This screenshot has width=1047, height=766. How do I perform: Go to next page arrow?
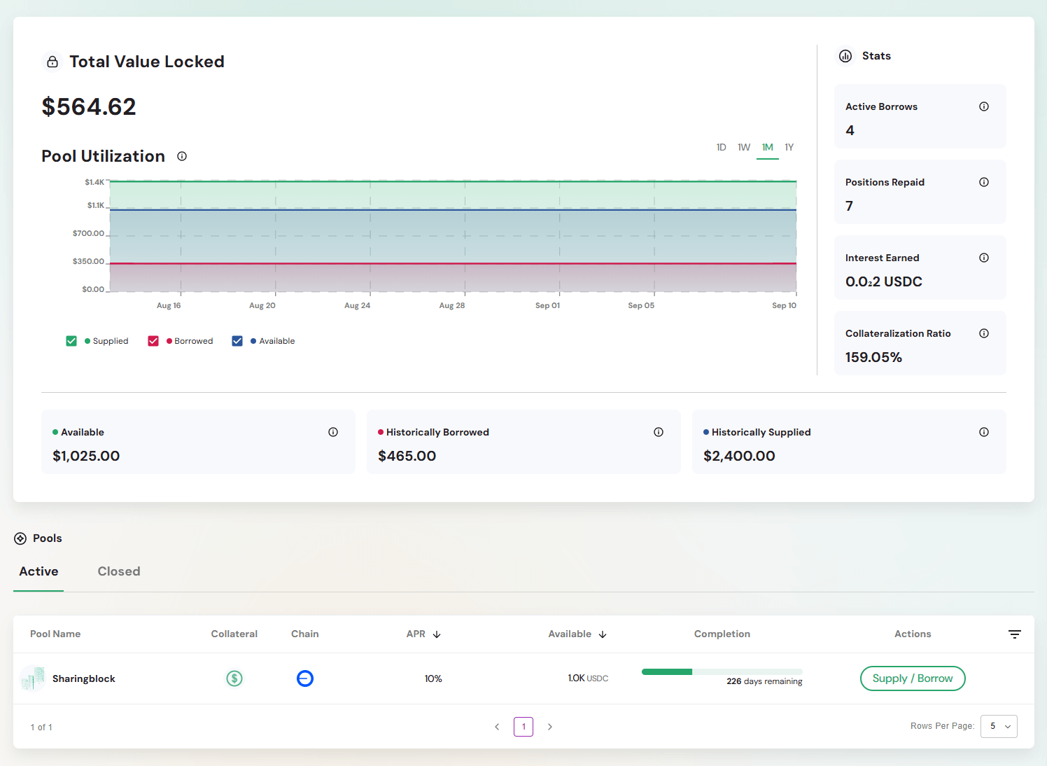pyautogui.click(x=550, y=727)
